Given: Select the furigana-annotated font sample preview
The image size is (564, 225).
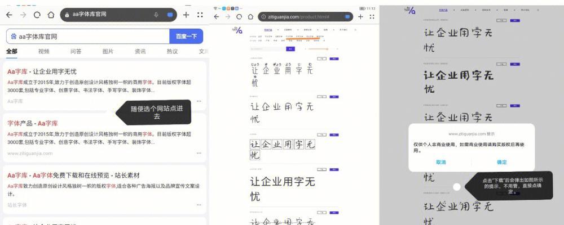Looking at the screenshot, I should (282, 74).
